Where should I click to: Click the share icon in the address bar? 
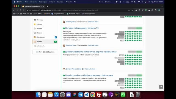(x=129, y=10)
